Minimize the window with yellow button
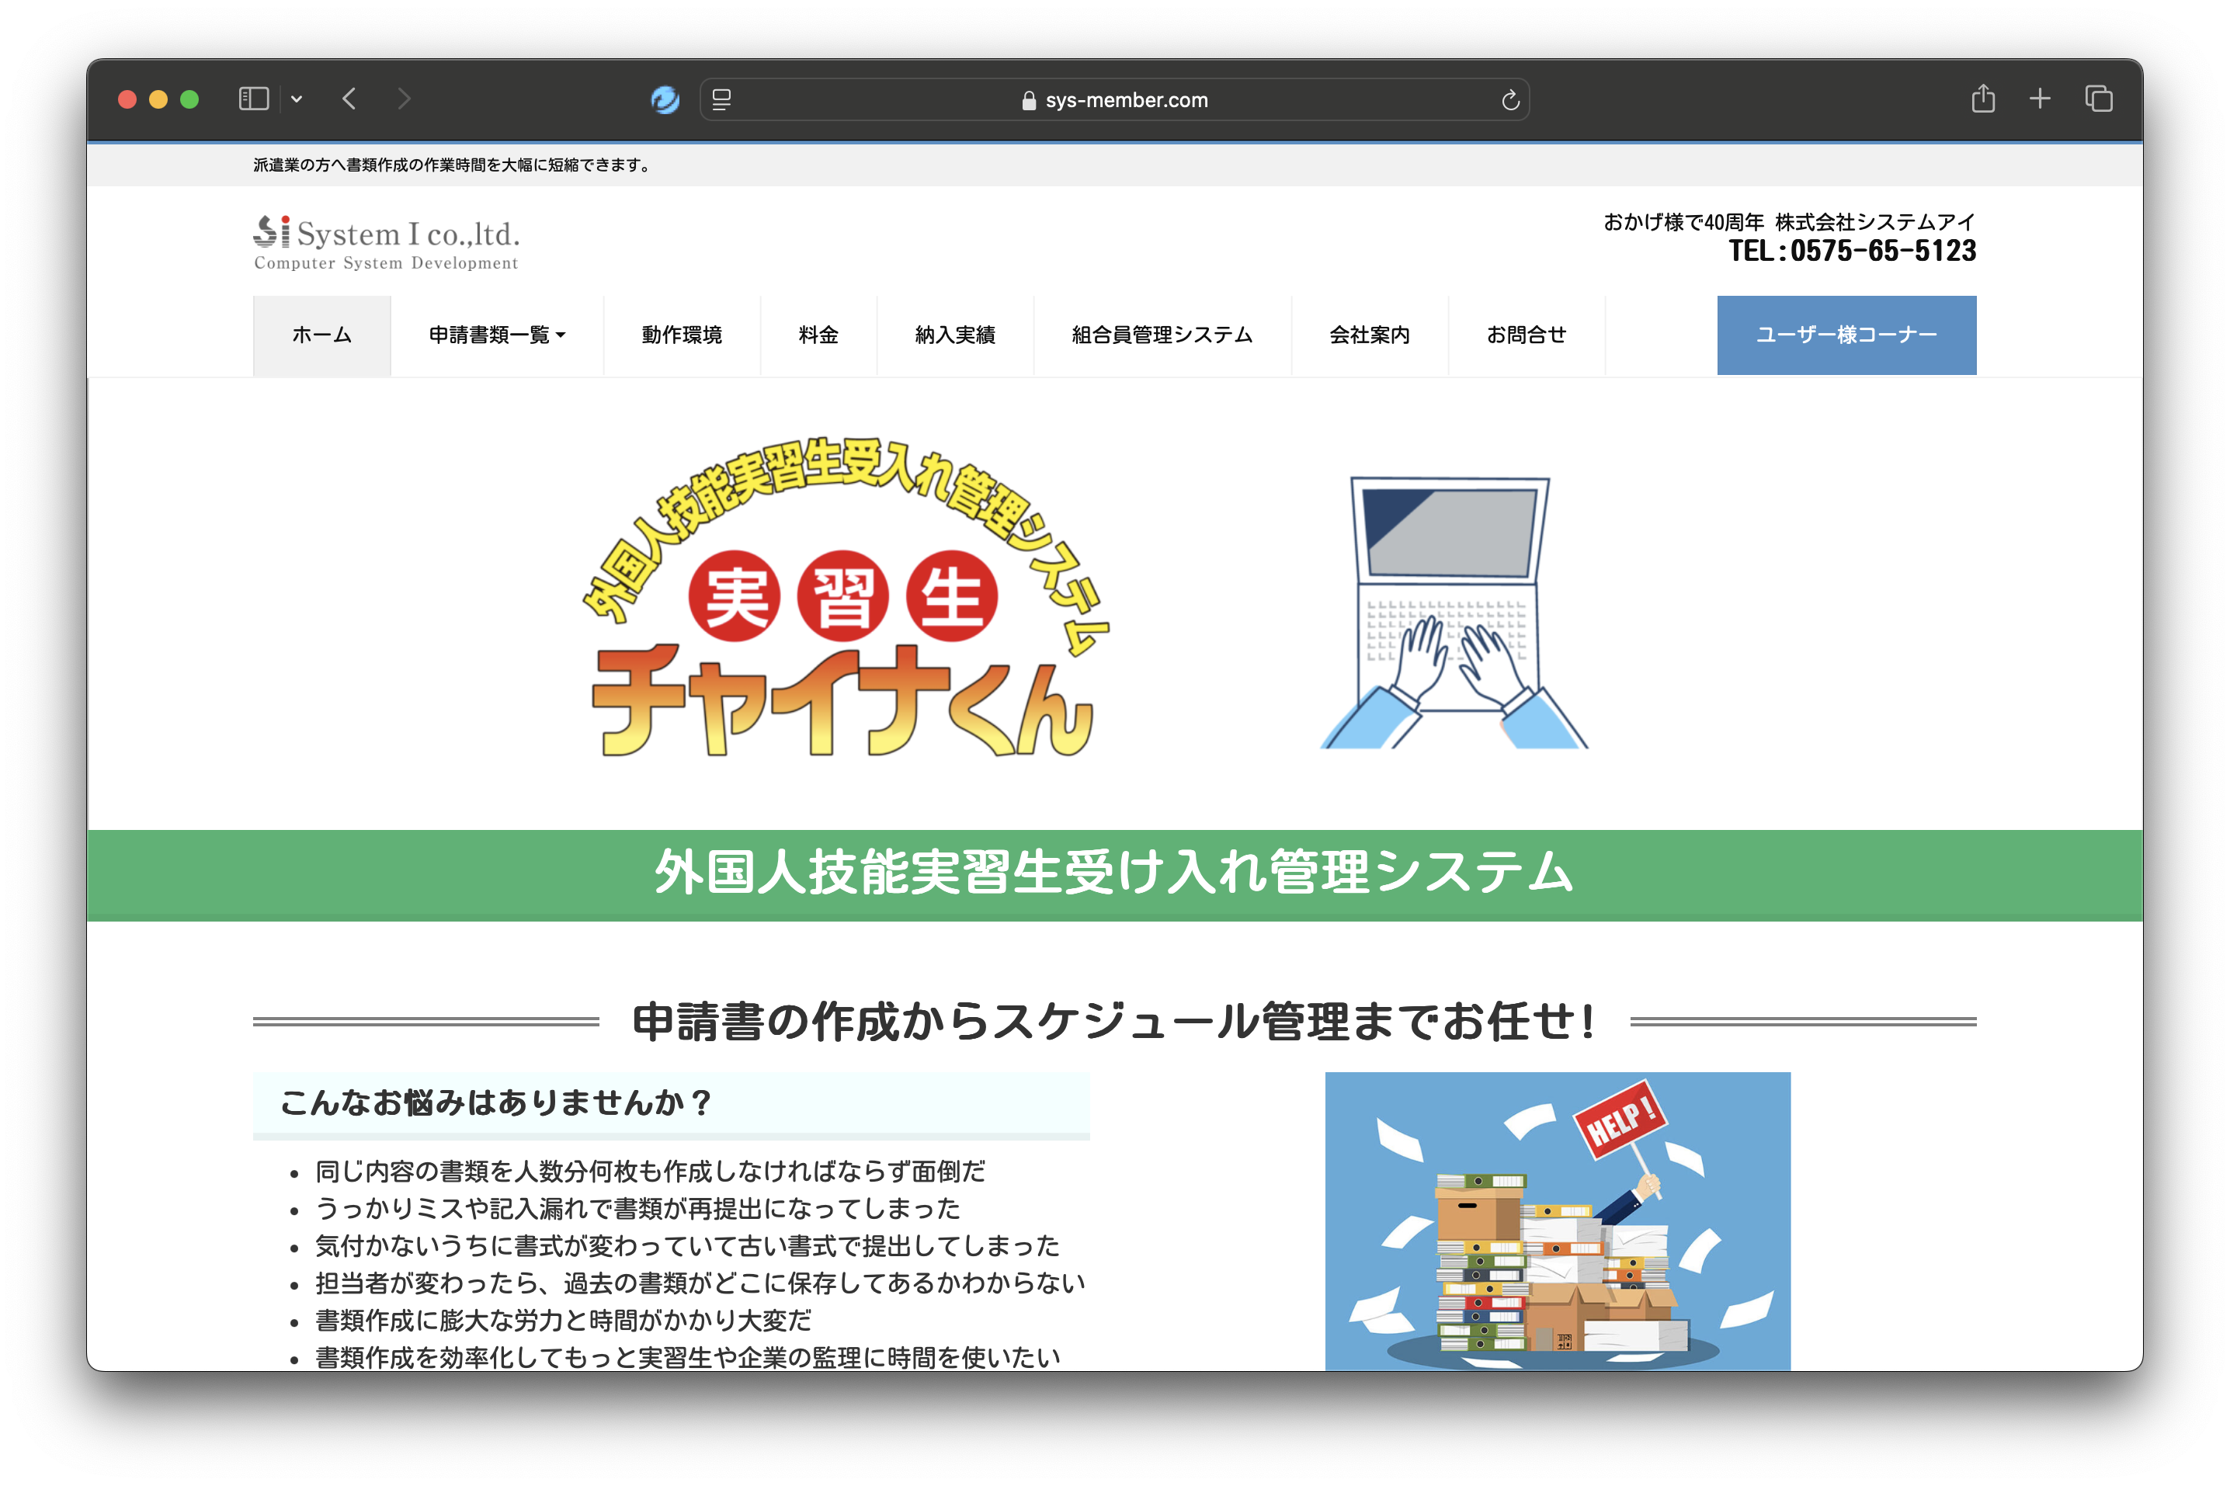 click(158, 99)
